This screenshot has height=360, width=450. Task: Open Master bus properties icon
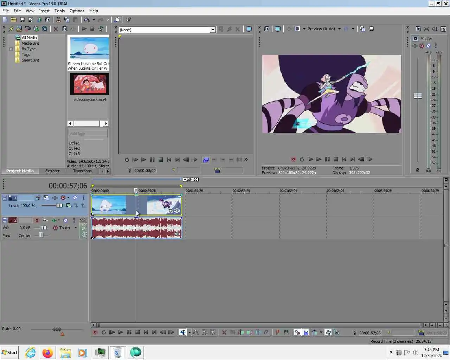(418, 29)
